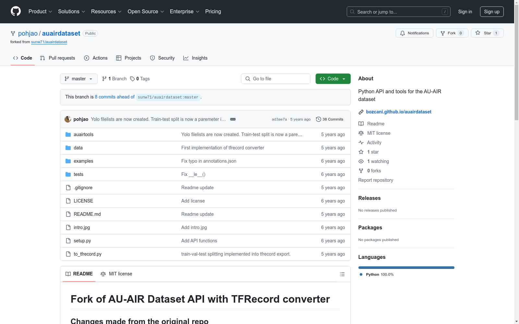Click the README.md file icon
Viewport: 519px width, 324px height.
click(68, 214)
